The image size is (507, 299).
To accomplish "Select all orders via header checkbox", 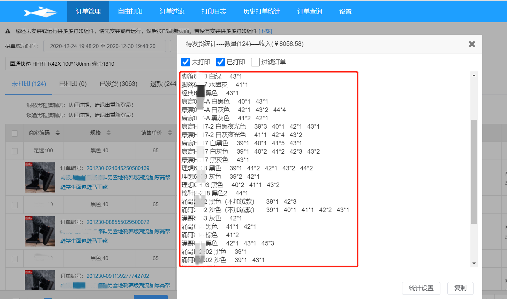I will (x=15, y=133).
